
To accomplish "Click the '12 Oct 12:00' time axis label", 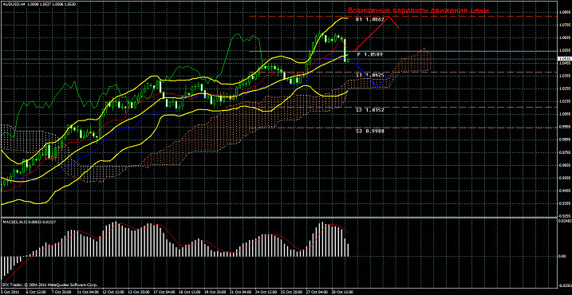I will click(x=113, y=292).
